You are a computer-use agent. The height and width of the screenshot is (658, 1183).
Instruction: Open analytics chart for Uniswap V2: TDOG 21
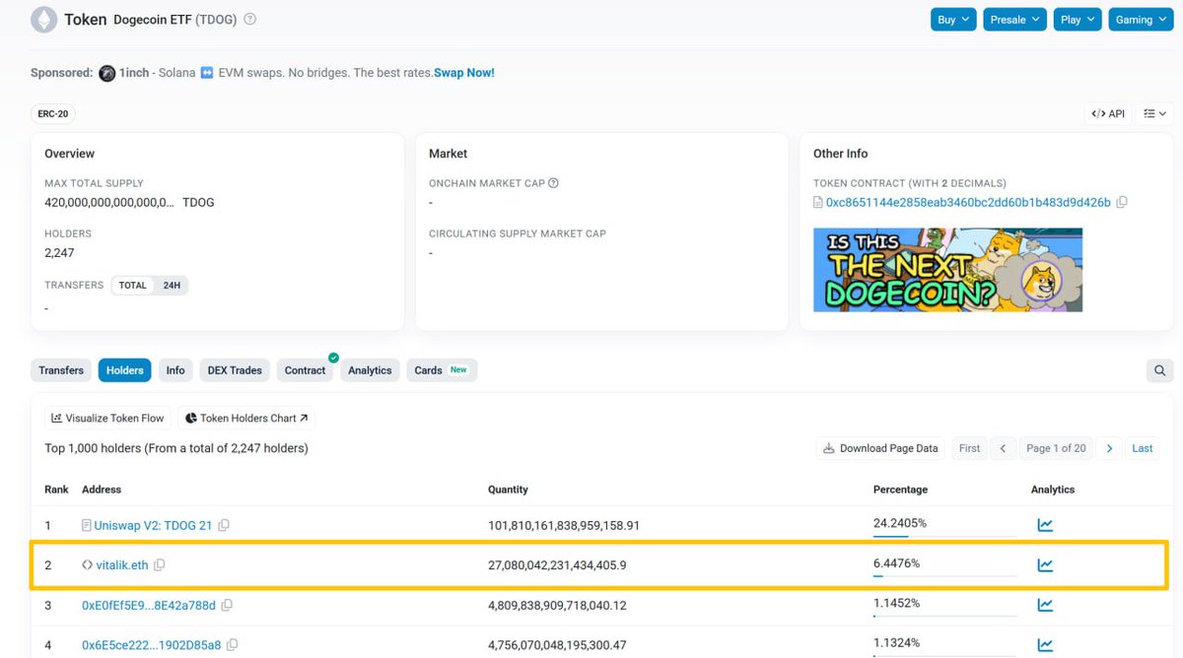(x=1045, y=524)
